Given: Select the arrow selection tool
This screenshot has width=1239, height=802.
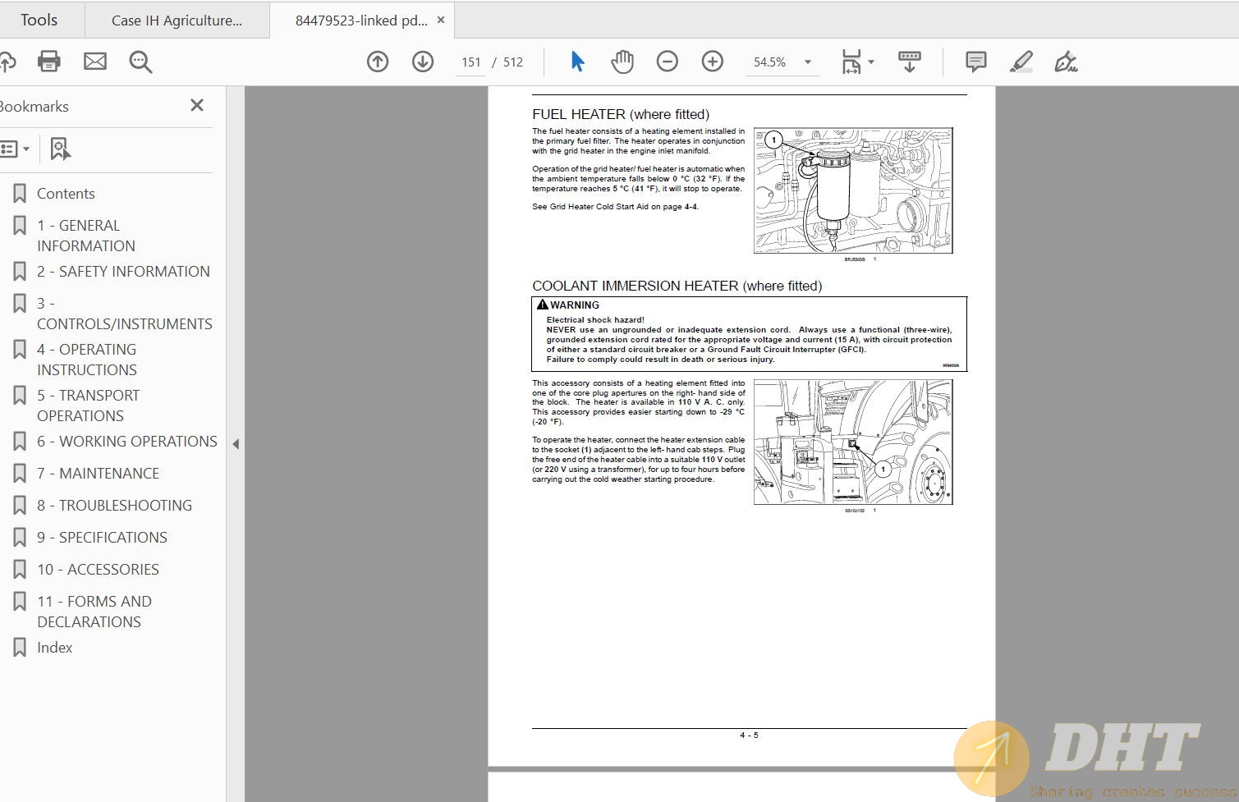Looking at the screenshot, I should tap(577, 62).
